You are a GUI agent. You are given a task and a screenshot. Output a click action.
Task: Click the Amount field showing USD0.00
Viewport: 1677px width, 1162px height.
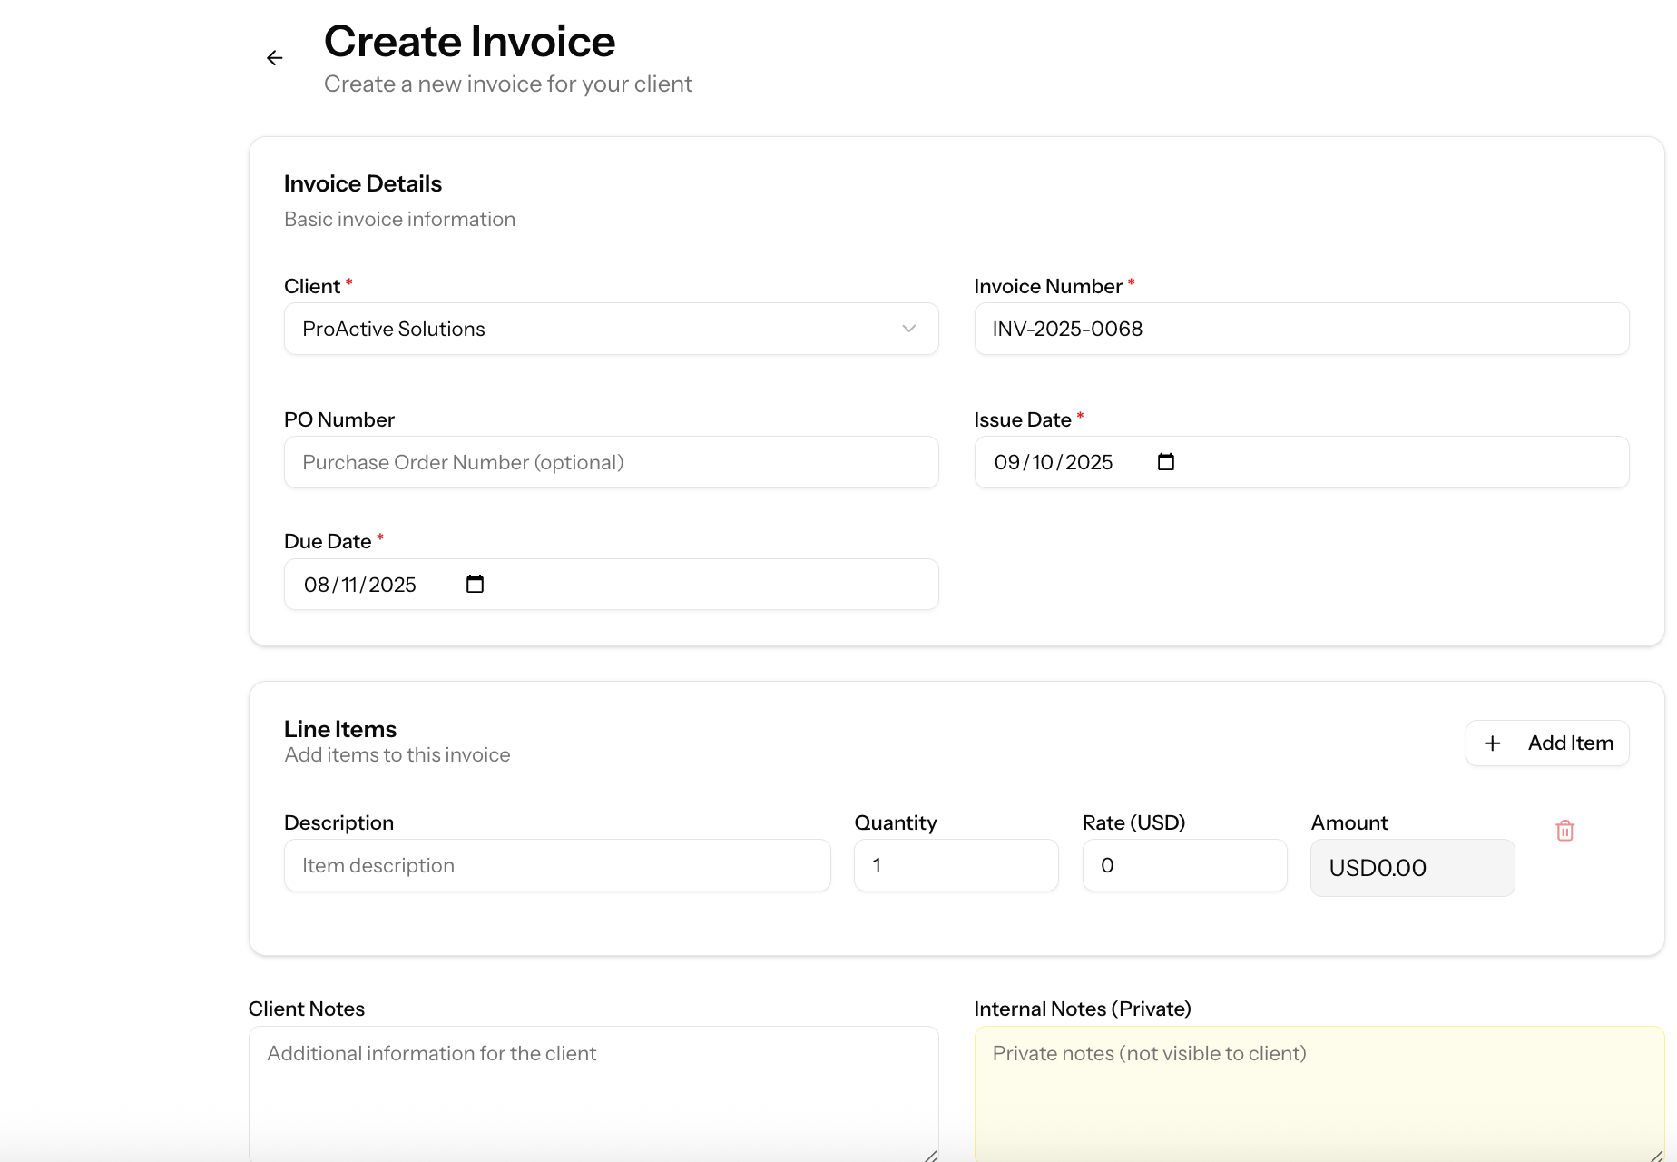[1412, 867]
